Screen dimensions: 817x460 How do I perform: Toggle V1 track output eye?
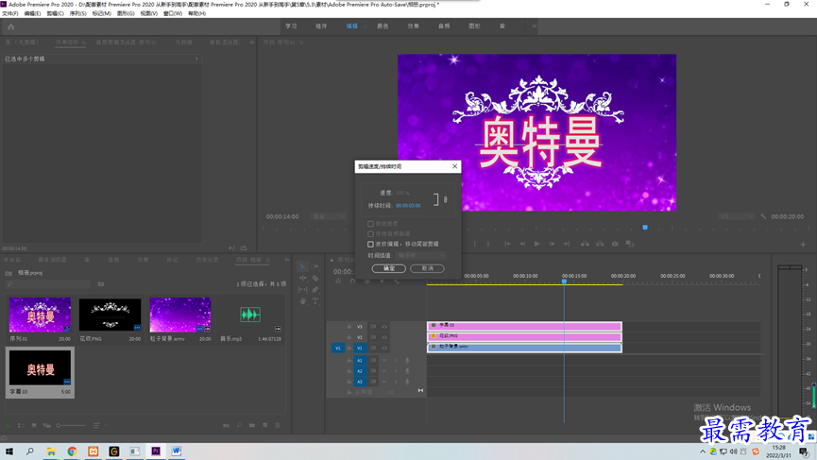[x=384, y=348]
